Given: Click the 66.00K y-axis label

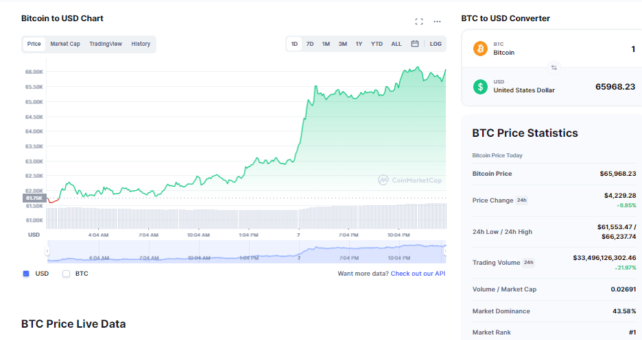Looking at the screenshot, I should pos(34,72).
